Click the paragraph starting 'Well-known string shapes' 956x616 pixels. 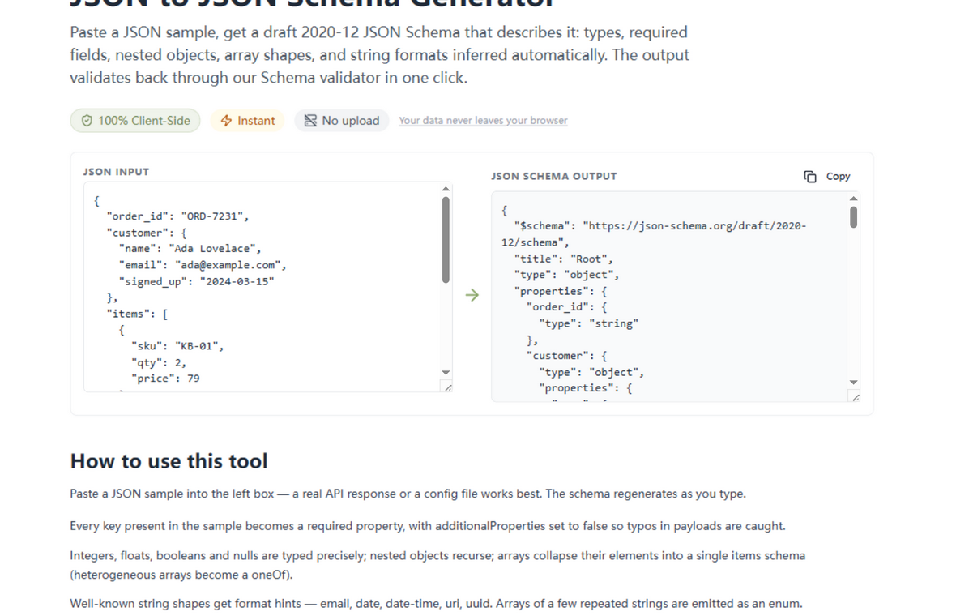tap(436, 604)
